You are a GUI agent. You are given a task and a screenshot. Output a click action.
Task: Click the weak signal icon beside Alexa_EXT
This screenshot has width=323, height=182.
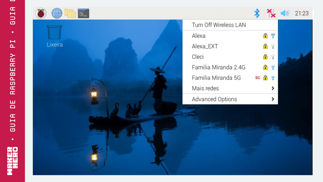tap(273, 46)
